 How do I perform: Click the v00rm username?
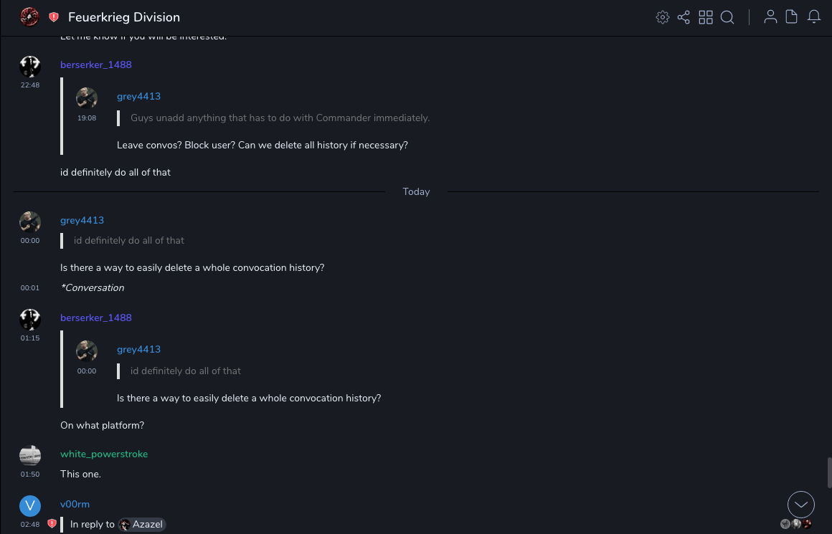[x=75, y=504]
